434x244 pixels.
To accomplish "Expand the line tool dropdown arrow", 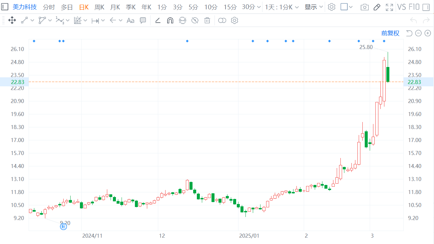I will coord(32,21).
